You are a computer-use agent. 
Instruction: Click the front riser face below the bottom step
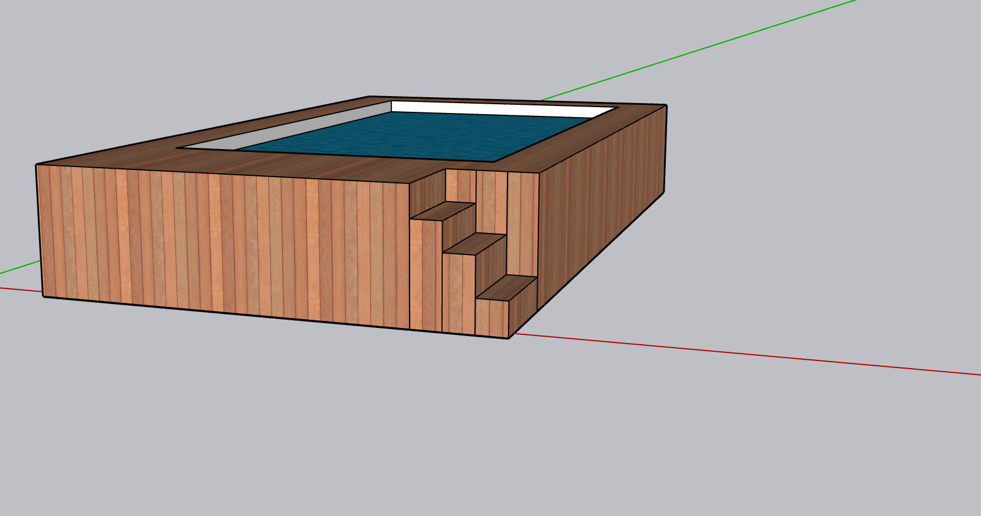coord(492,318)
